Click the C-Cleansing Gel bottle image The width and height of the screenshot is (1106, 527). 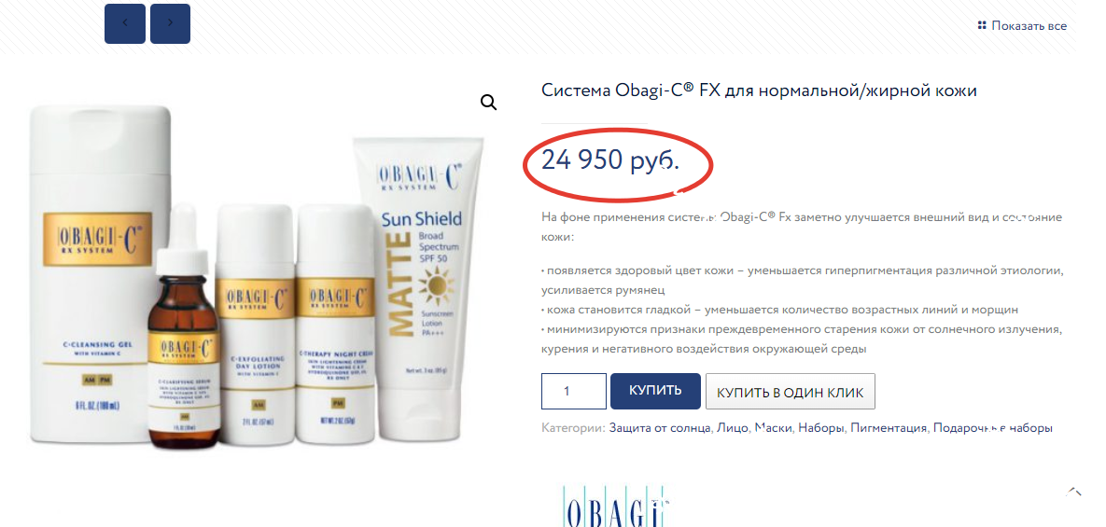pyautogui.click(x=99, y=273)
